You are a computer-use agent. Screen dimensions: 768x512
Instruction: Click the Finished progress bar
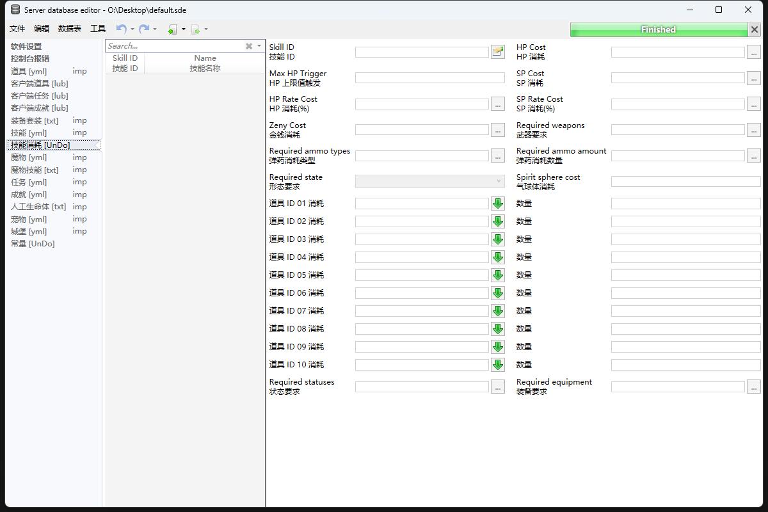pos(658,29)
